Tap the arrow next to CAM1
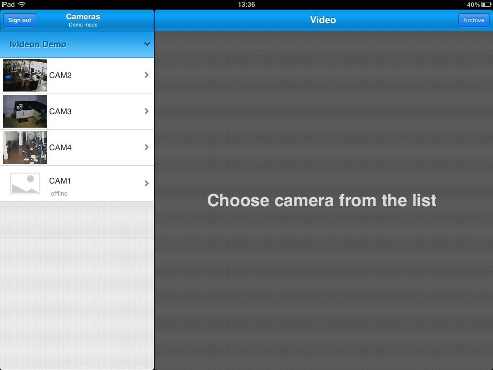 coord(146,184)
